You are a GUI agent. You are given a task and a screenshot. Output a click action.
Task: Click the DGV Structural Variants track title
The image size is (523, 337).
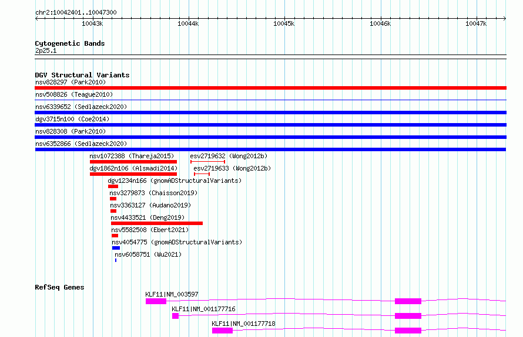pos(82,75)
